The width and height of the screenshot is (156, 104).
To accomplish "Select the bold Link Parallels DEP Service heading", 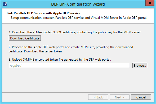I will click(44, 13).
